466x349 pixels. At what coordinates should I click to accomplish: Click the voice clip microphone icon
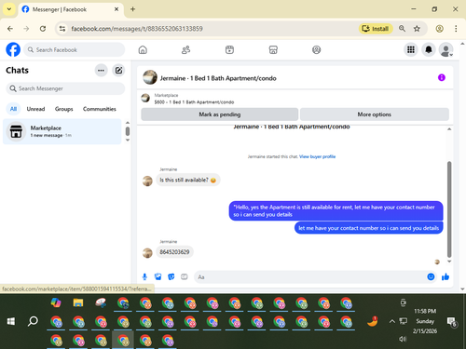click(144, 276)
